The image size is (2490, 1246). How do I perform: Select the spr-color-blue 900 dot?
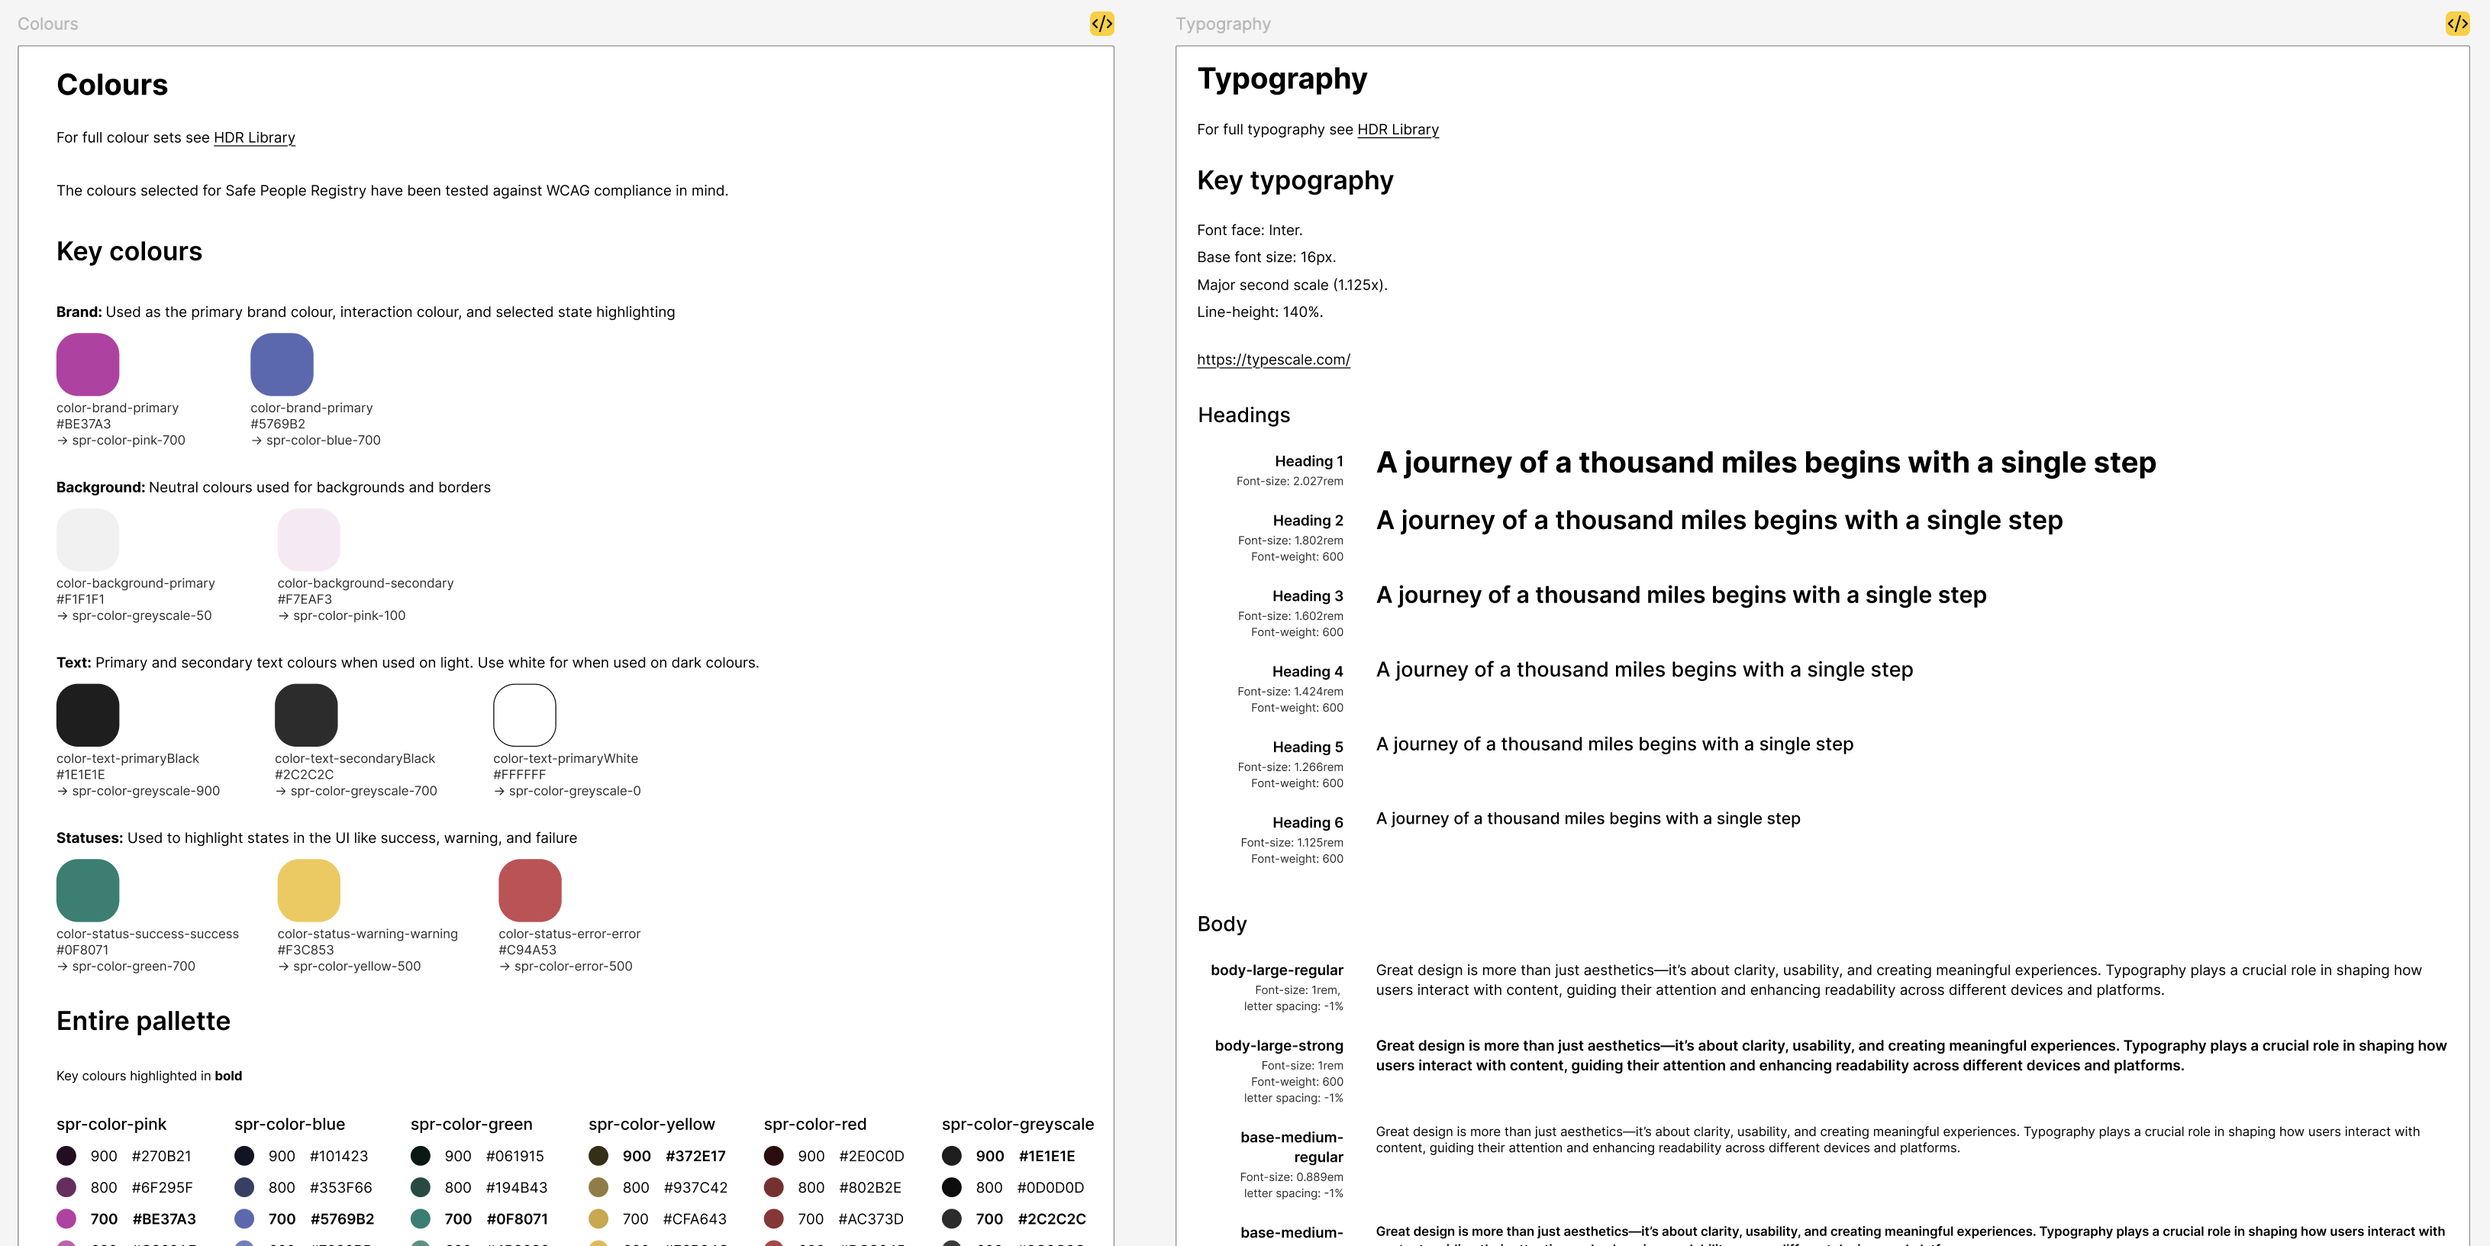(x=244, y=1156)
